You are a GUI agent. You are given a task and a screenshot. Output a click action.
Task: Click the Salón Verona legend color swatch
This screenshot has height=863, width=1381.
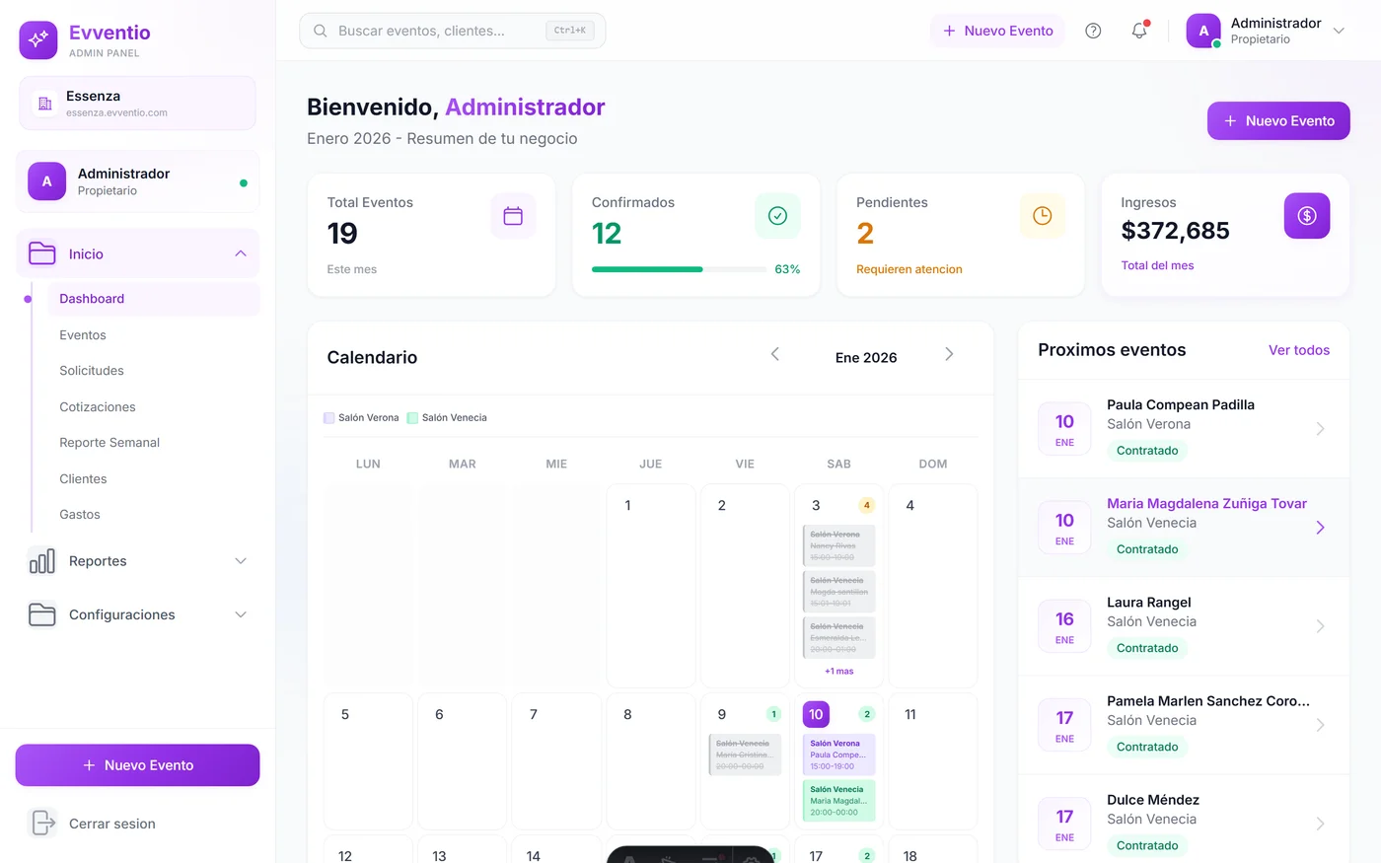[329, 418]
